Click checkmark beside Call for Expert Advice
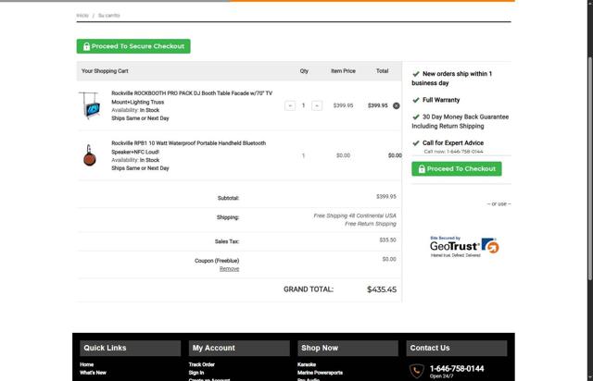 point(416,143)
